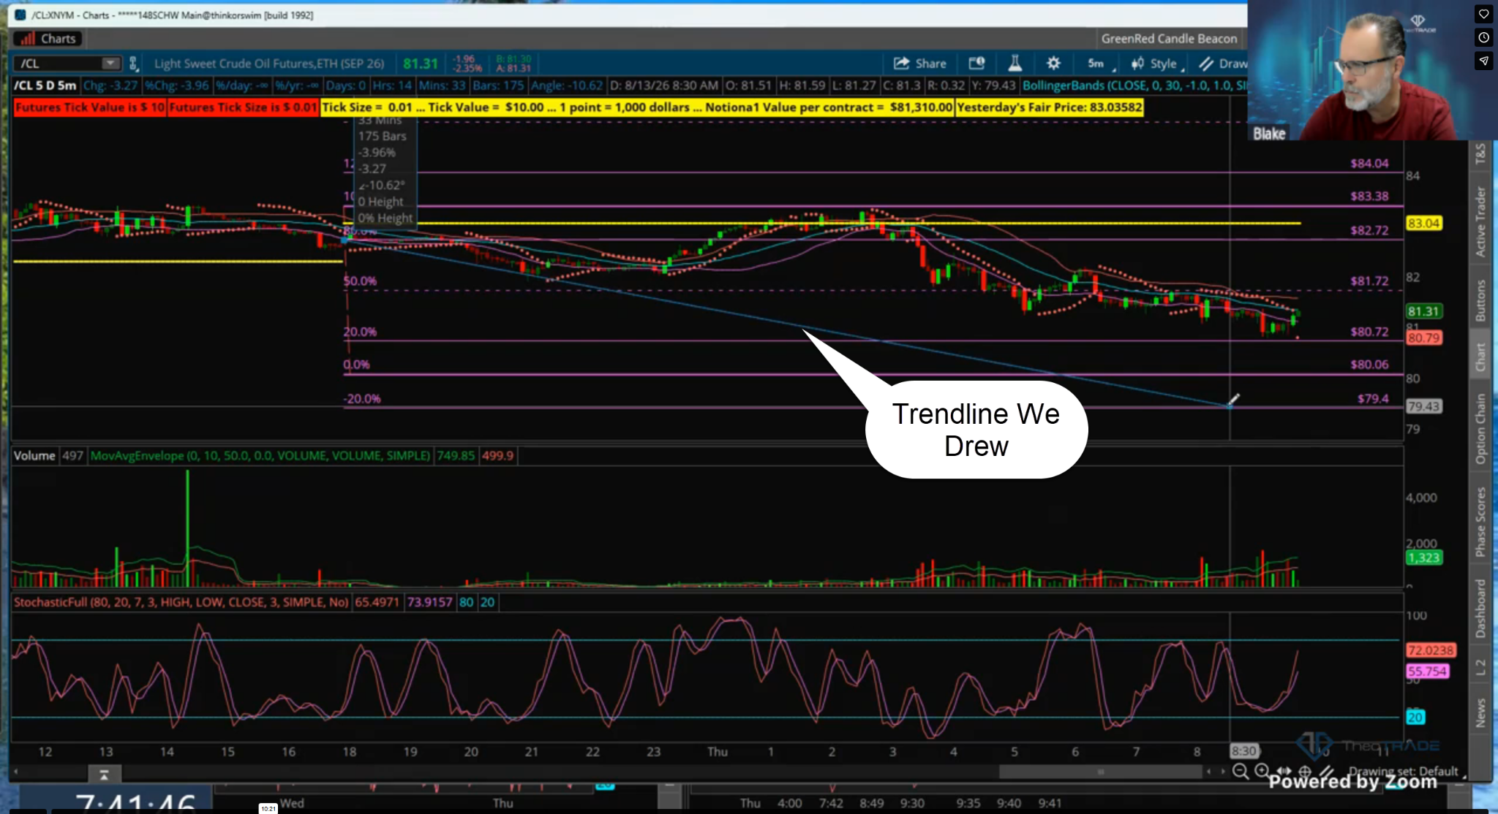Click the Futures Tick Value red label
Viewport: 1498px width, 814px height.
[90, 107]
